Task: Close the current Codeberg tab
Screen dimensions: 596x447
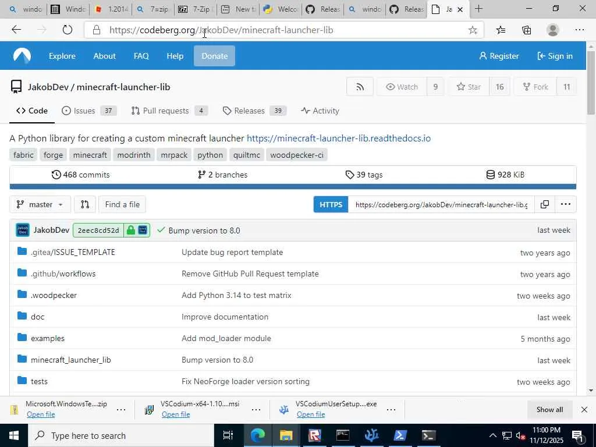Action: tap(460, 9)
